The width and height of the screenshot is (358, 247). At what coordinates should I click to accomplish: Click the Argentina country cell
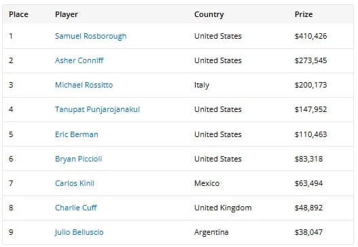point(211,232)
